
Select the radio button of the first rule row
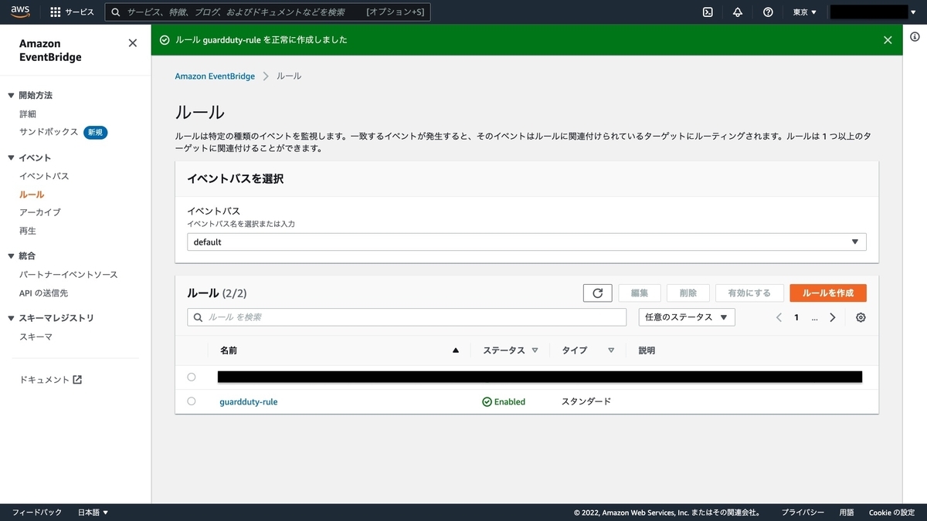(x=192, y=377)
